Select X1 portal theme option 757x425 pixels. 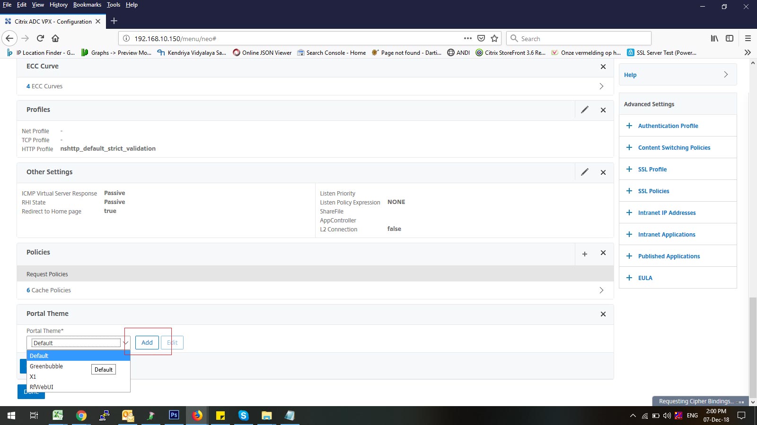tap(79, 376)
